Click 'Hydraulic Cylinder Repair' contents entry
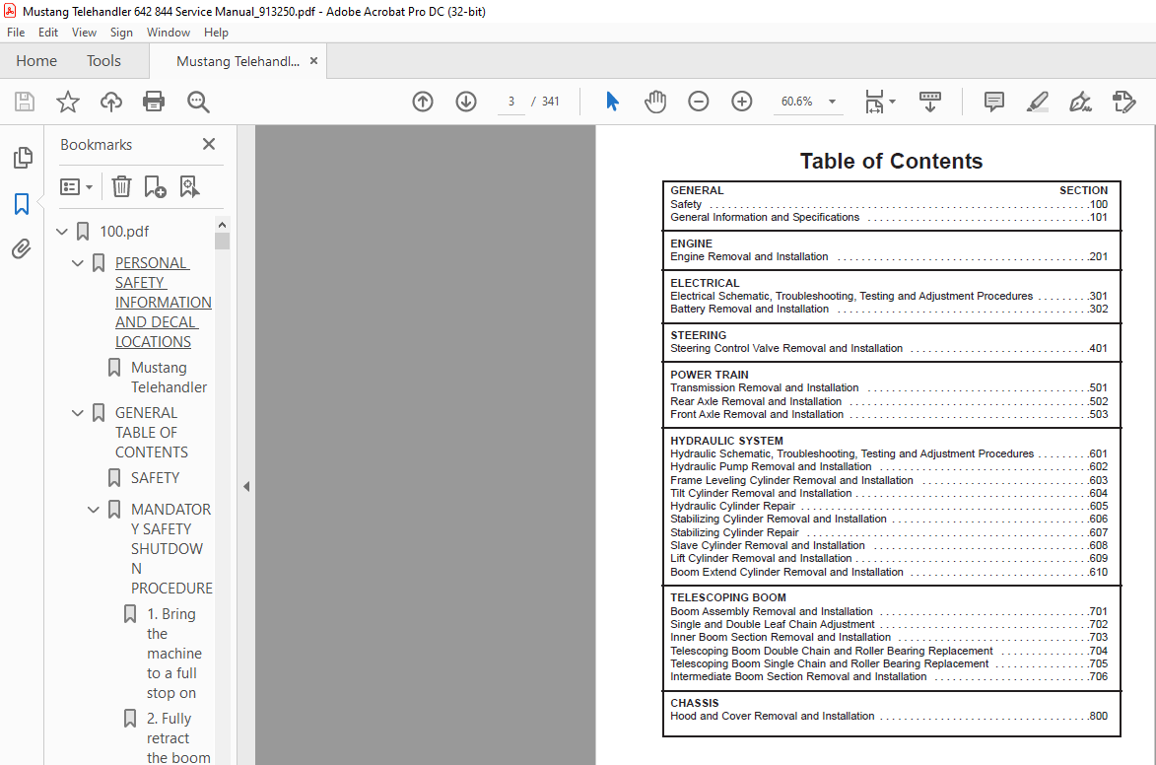 [733, 506]
